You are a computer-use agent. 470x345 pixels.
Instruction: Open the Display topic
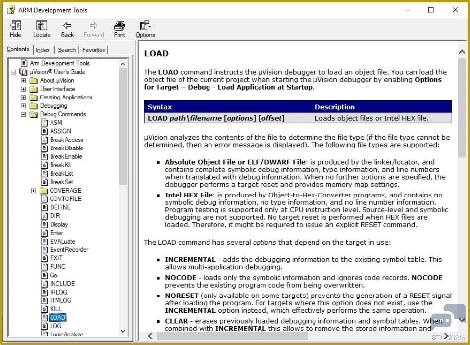pyautogui.click(x=59, y=224)
